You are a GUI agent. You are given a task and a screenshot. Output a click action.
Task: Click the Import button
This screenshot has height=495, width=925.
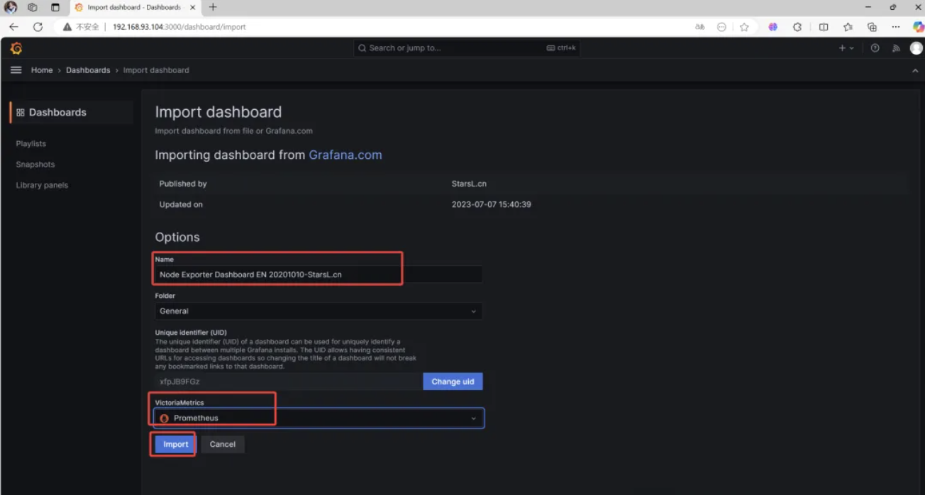pyautogui.click(x=176, y=444)
